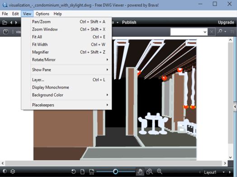Click the rotate icon in bottom toolbar
Viewport: 237px width, 177px height.
click(x=73, y=172)
